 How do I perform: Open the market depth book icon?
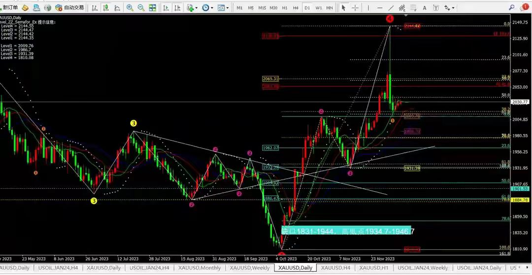click(25, 7)
